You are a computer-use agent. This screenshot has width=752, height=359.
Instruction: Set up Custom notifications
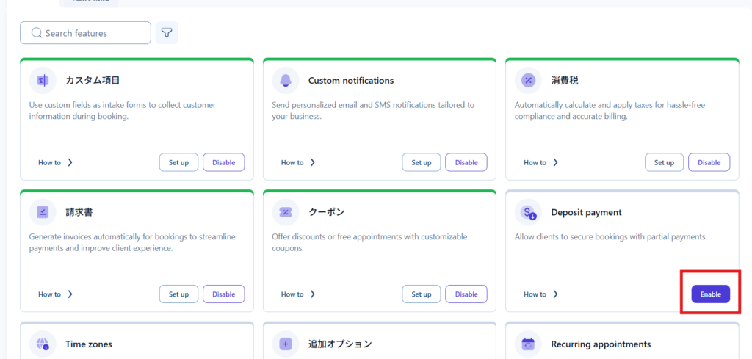tap(422, 162)
